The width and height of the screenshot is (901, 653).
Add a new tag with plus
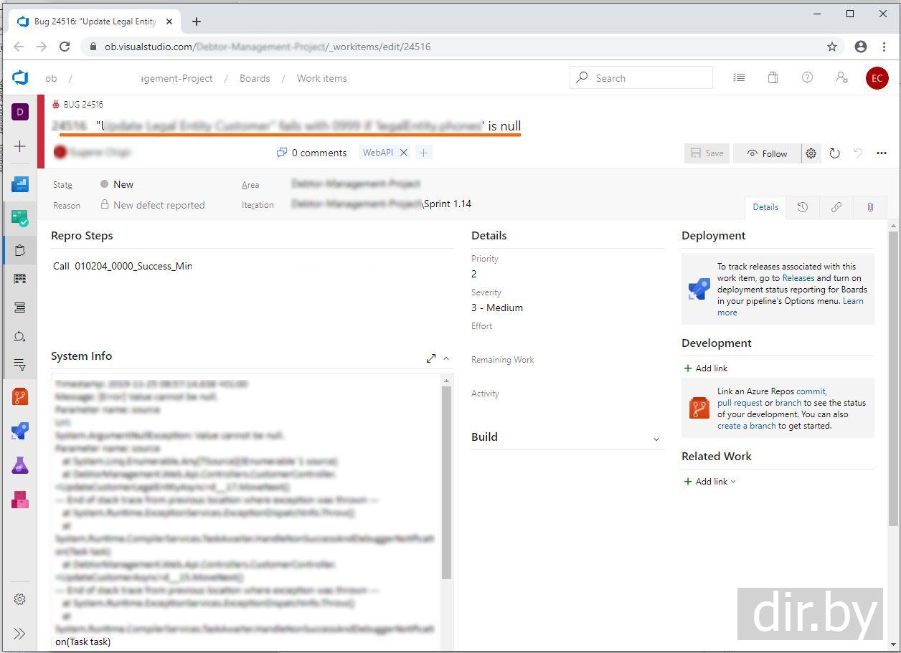423,153
